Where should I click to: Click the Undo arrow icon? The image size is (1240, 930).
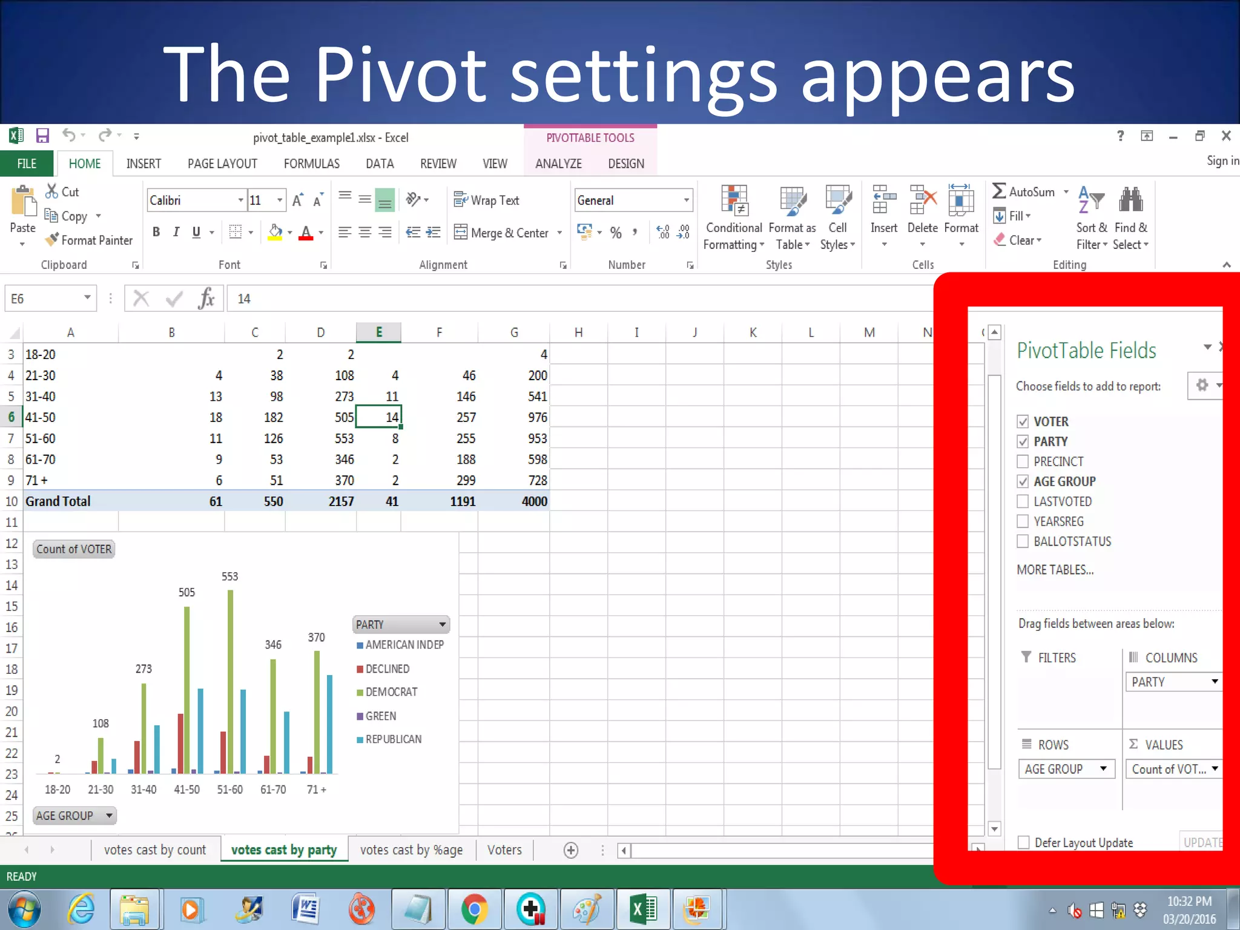pos(69,136)
